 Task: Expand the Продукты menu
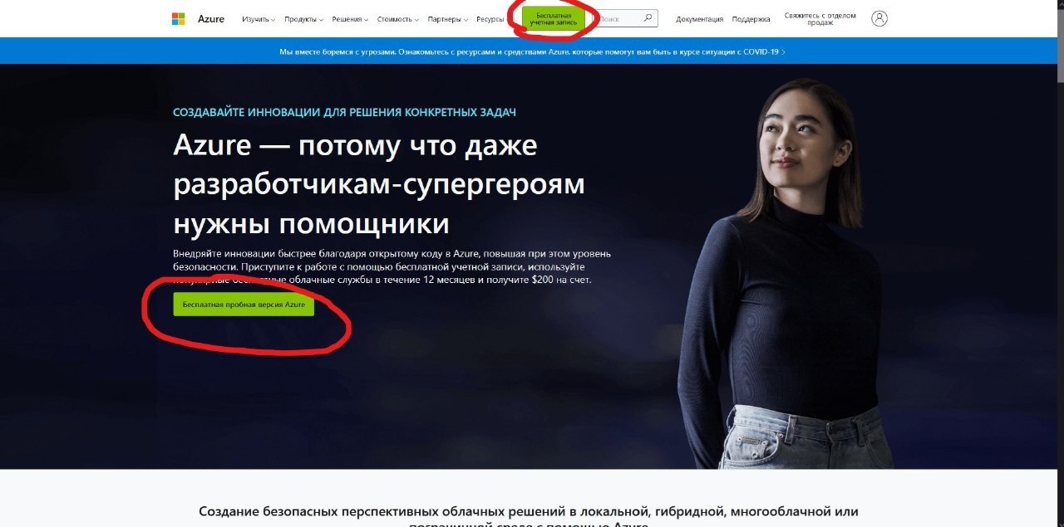(303, 19)
